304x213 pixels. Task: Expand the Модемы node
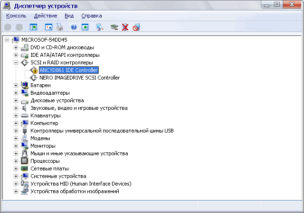tap(16, 138)
